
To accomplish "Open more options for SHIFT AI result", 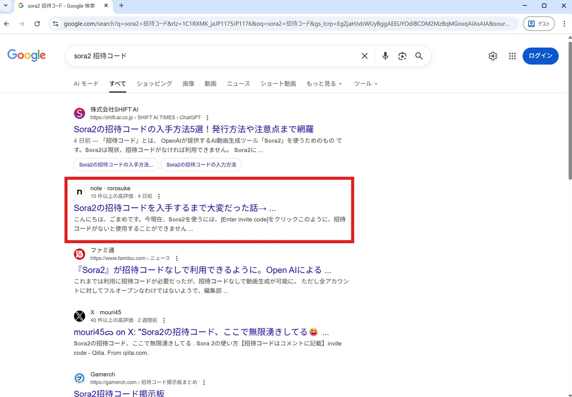I will tap(207, 118).
